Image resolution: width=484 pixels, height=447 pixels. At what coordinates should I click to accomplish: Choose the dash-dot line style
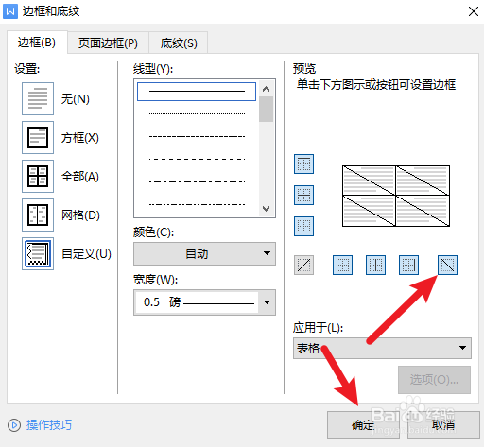click(197, 181)
